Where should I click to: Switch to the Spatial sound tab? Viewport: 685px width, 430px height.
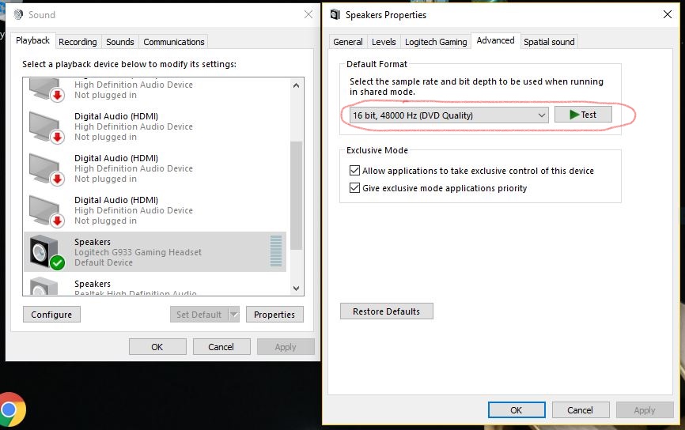(x=549, y=42)
